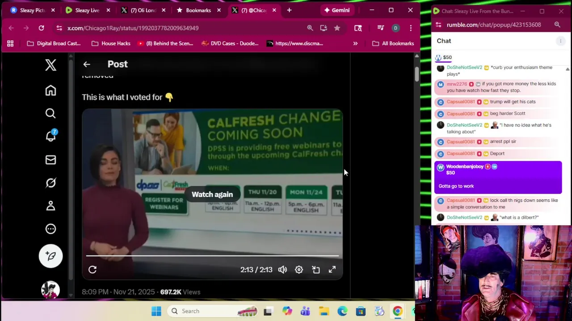Open the Home icon in X sidebar
Screen dimensions: 572x321
[50, 91]
